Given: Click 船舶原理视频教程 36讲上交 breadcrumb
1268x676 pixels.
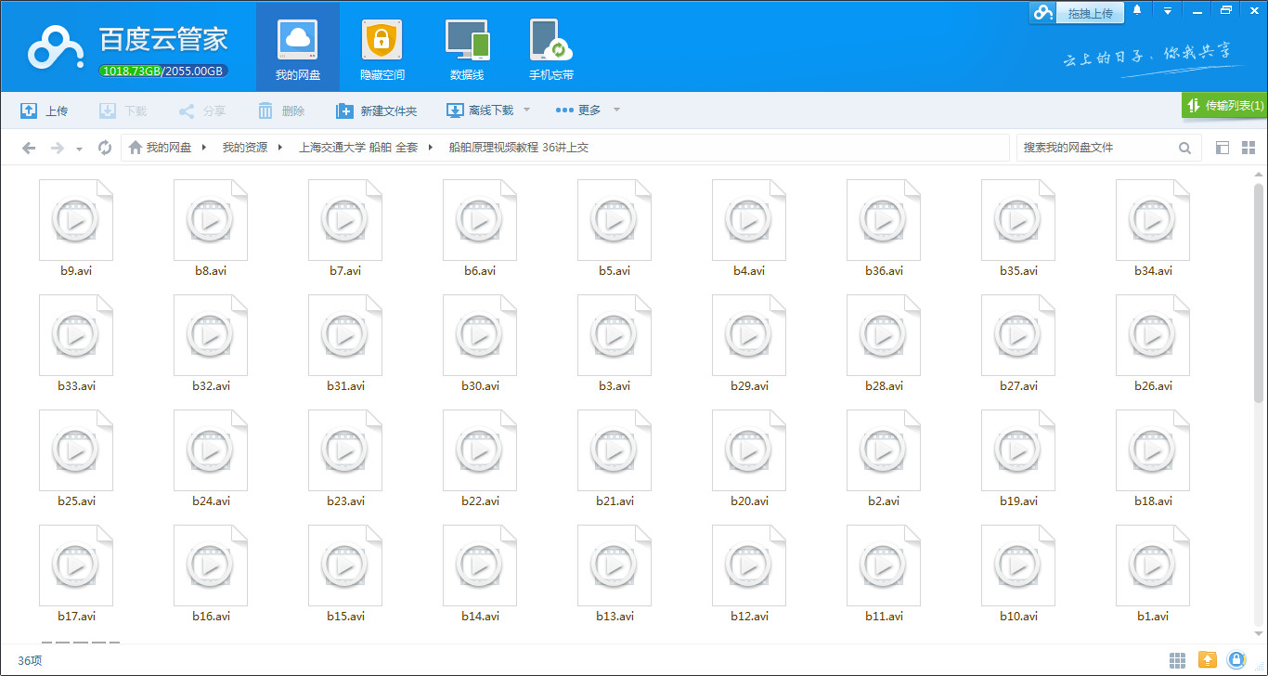Looking at the screenshot, I should pyautogui.click(x=518, y=148).
